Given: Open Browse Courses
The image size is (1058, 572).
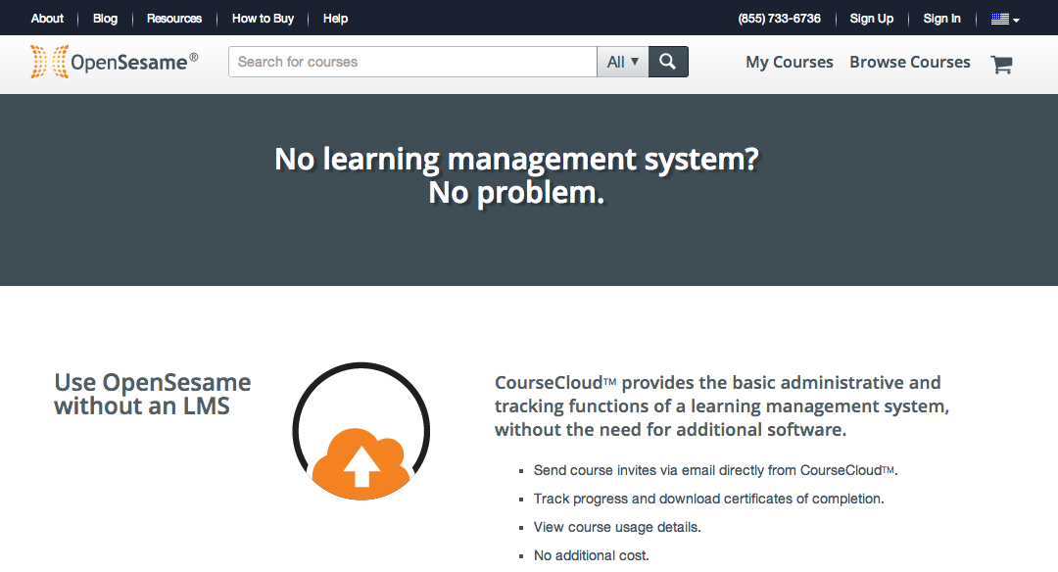Looking at the screenshot, I should click(909, 62).
